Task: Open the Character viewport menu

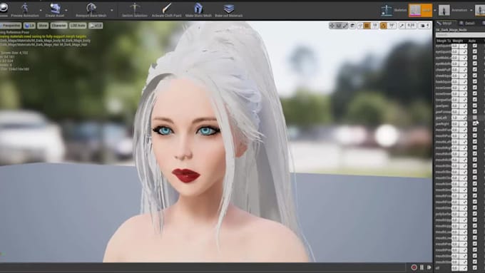Action: pyautogui.click(x=58, y=26)
